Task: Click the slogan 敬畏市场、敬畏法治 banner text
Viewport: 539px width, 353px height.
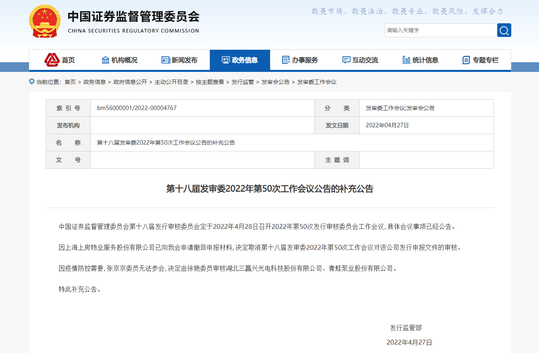Action: click(408, 11)
